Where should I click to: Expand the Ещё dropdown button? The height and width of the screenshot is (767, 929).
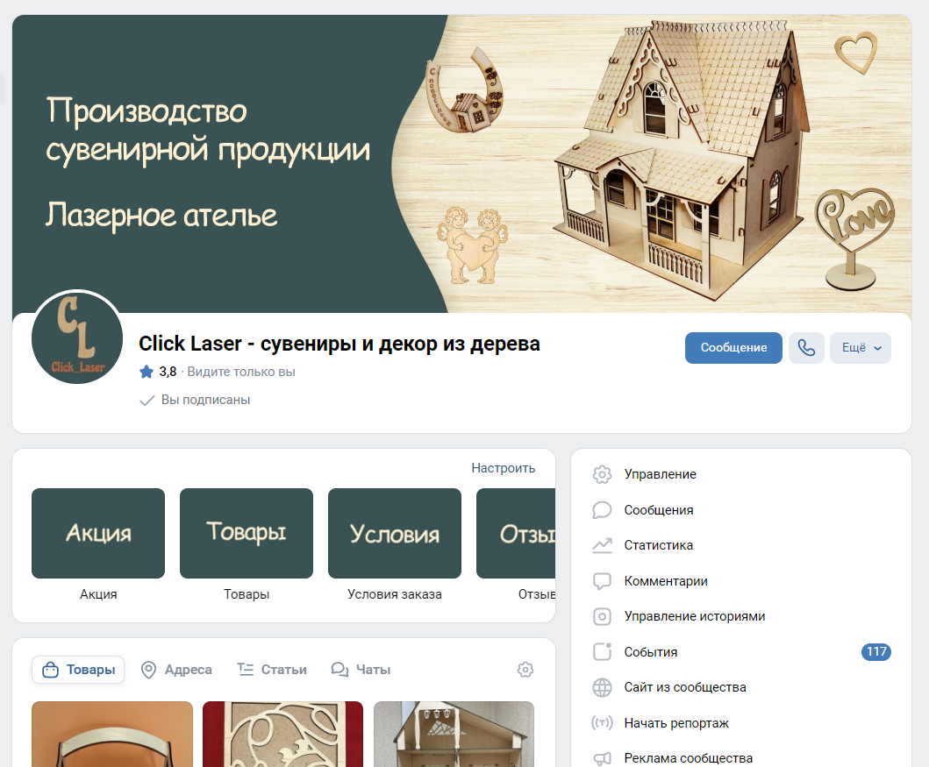pyautogui.click(x=861, y=347)
